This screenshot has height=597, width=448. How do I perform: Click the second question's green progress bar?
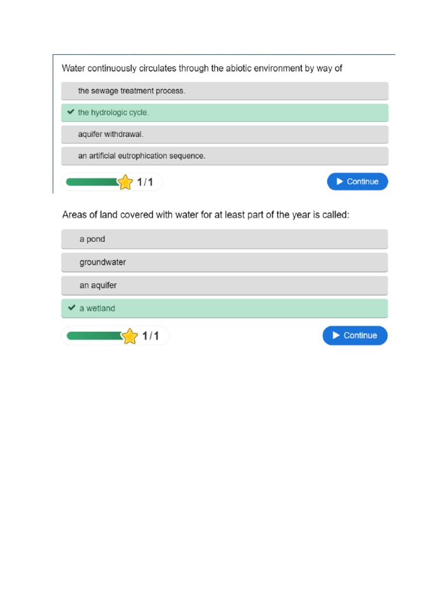[x=93, y=336]
